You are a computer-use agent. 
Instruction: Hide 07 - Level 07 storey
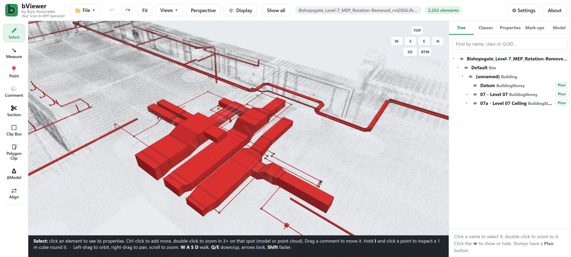(475, 95)
